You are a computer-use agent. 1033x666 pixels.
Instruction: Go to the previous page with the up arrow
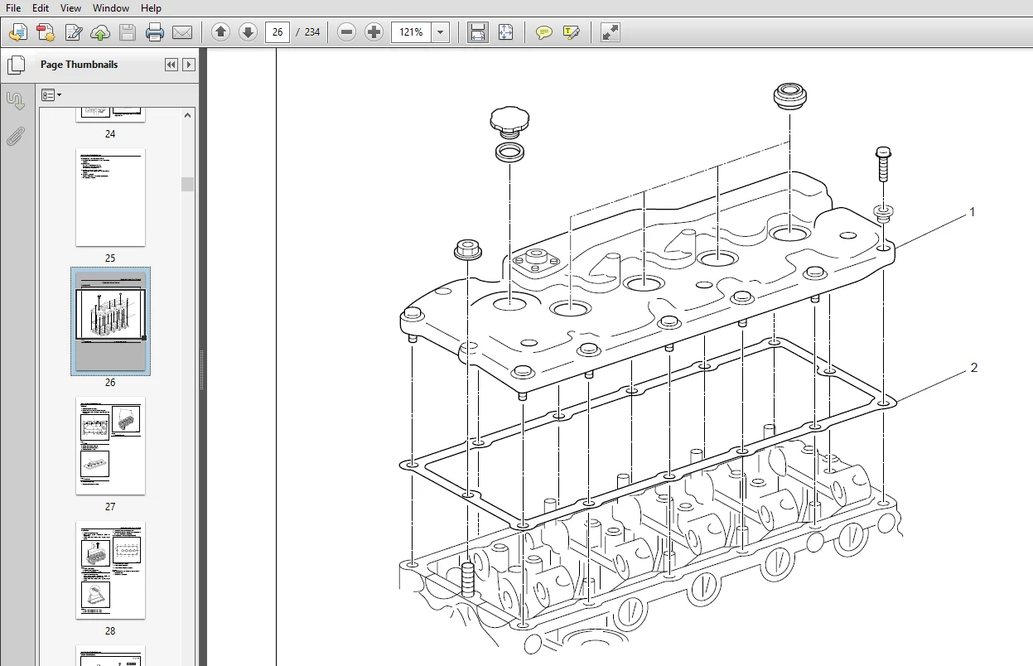point(220,32)
